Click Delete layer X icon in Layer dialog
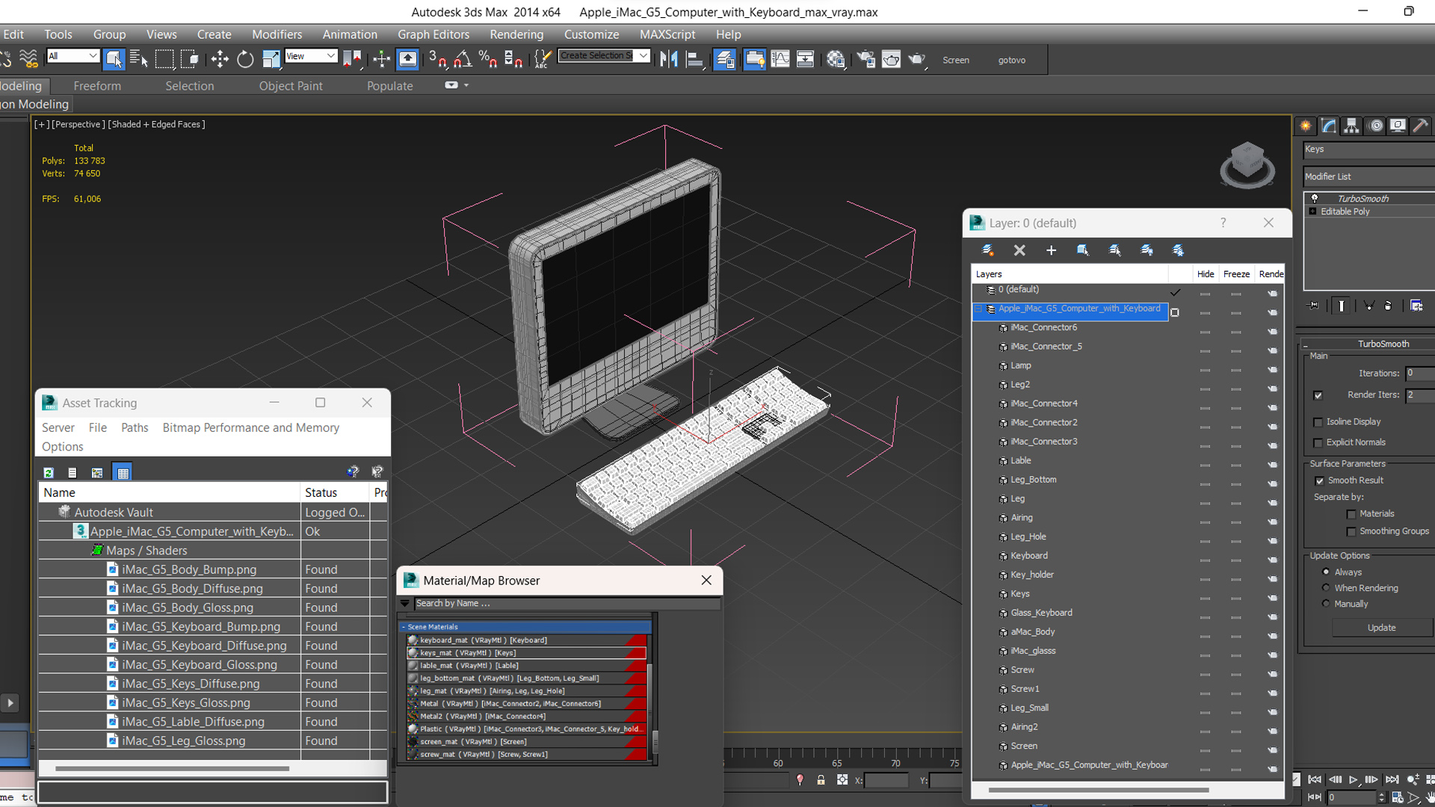 point(1019,250)
